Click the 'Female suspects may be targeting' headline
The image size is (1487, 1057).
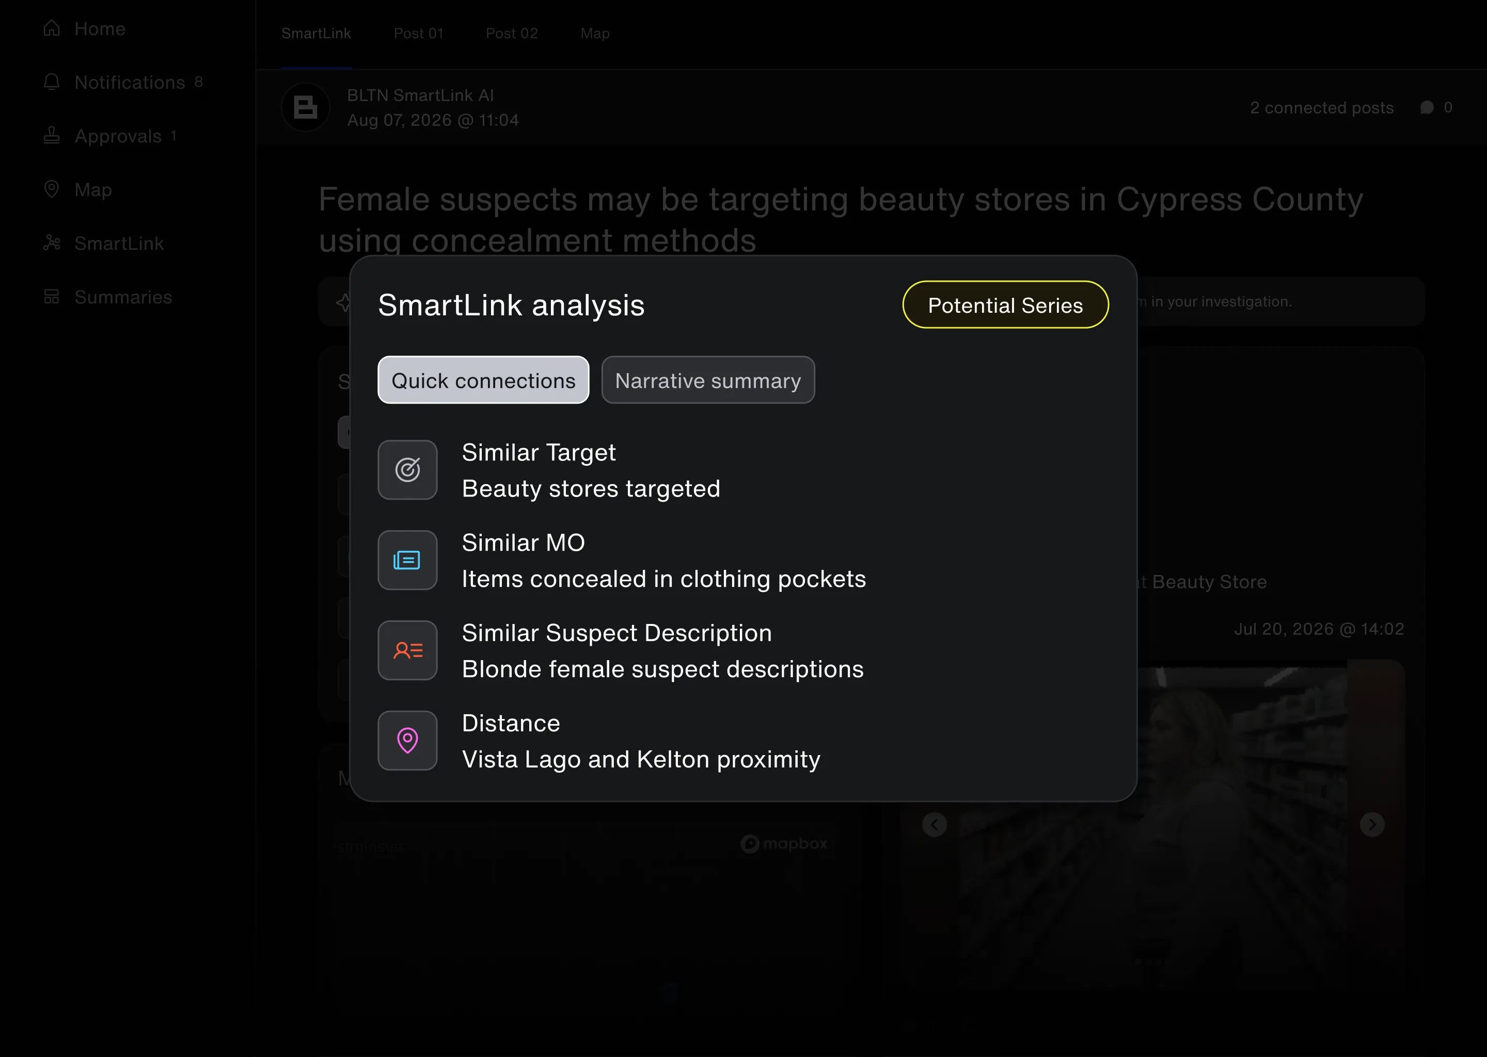point(841,219)
